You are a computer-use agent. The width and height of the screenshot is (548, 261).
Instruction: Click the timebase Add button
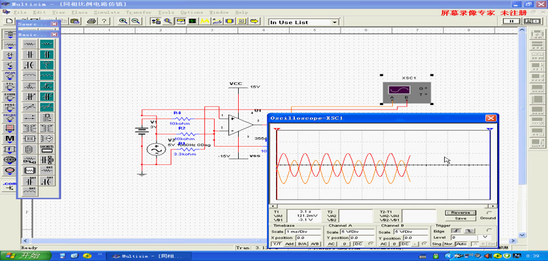[x=290, y=243]
